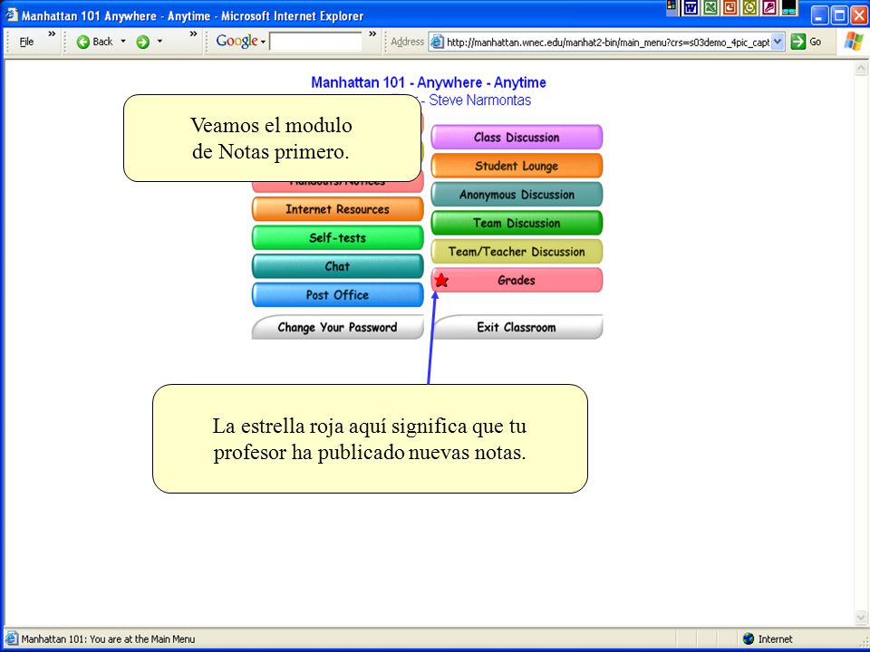Click the Google logo on toolbar

pyautogui.click(x=237, y=41)
